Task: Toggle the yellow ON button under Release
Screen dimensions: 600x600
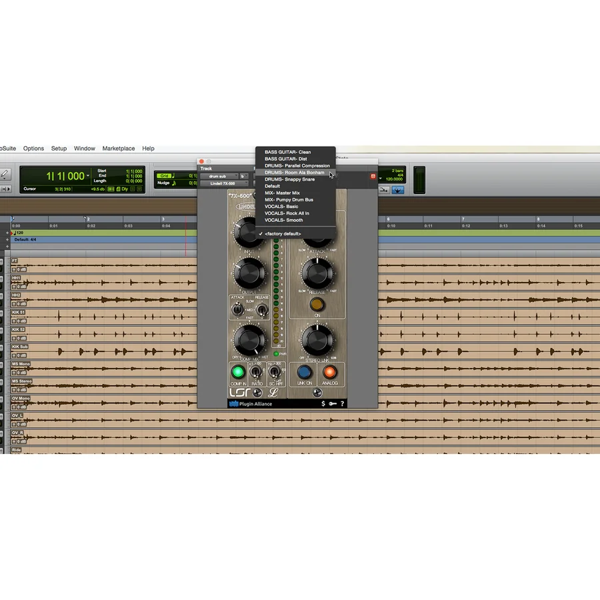Action: click(x=317, y=305)
